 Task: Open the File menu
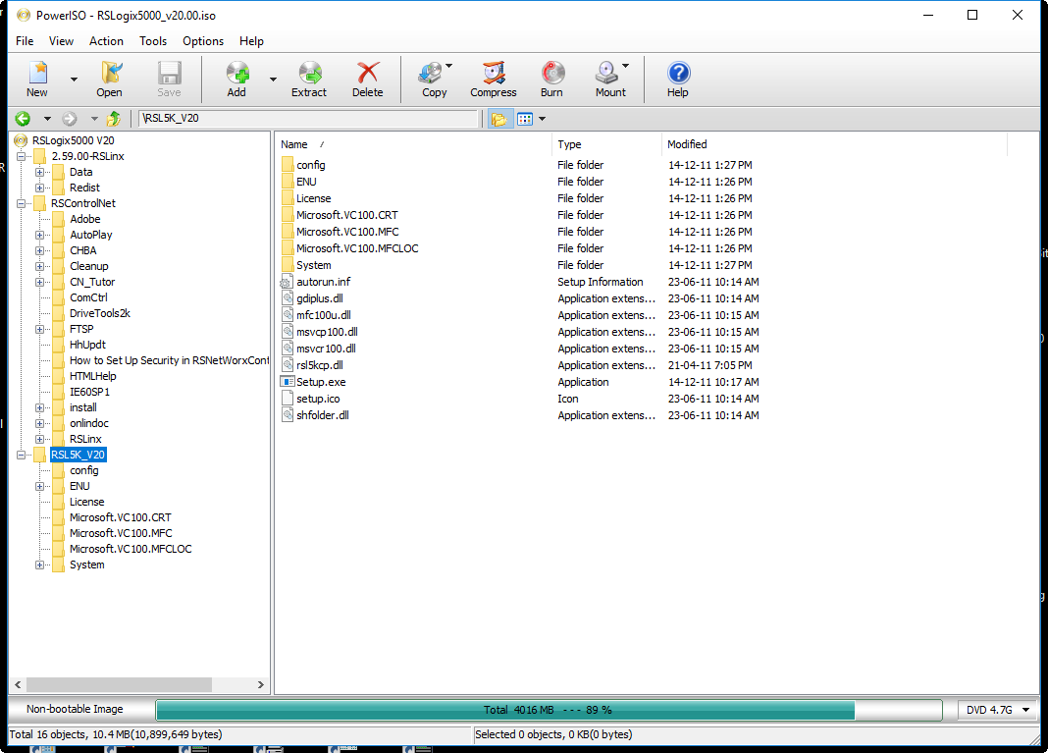[25, 41]
